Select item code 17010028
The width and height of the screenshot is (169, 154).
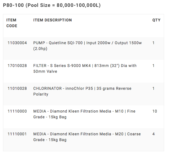pos(17,66)
